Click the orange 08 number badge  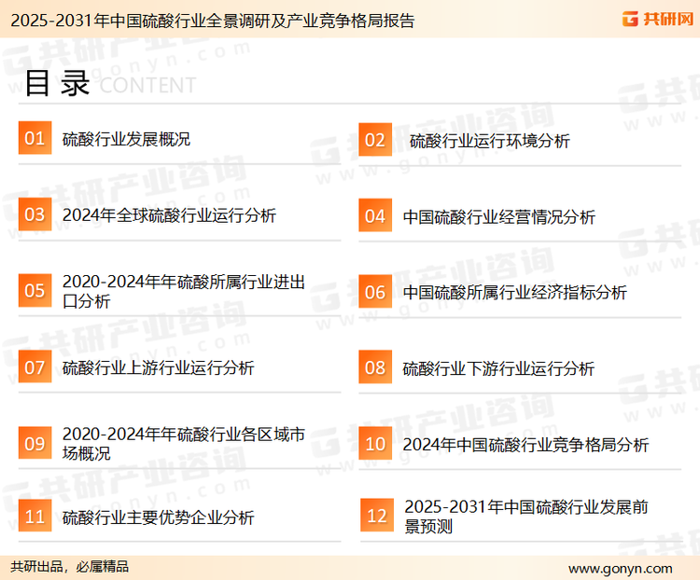pos(375,367)
